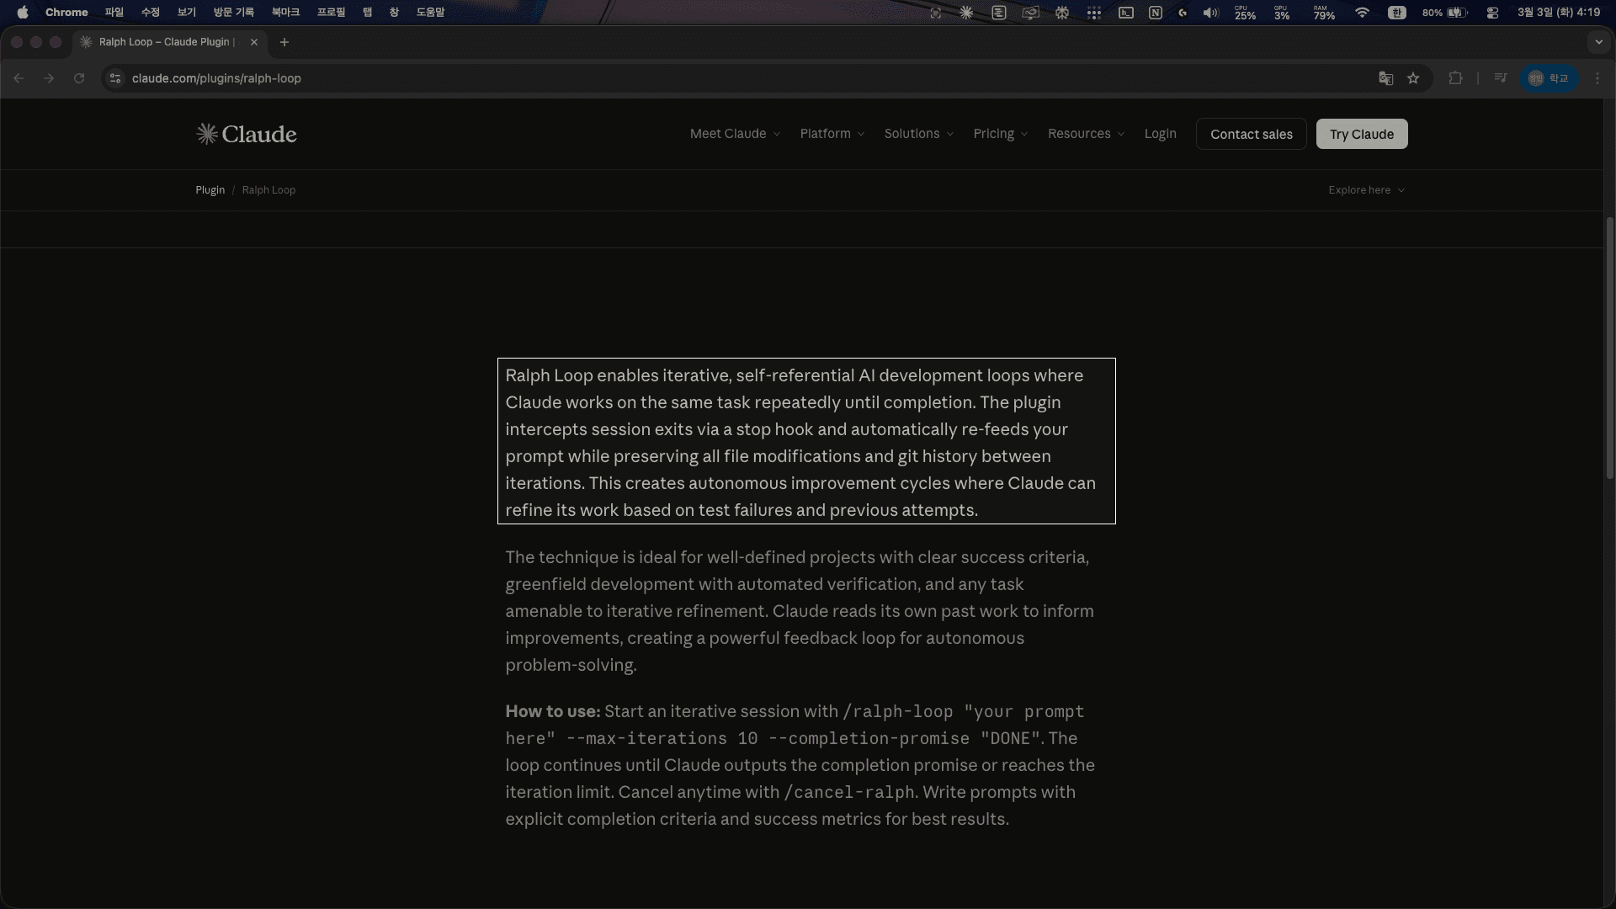This screenshot has height=909, width=1616.
Task: Mute audio via menu bar speaker icon
Action: click(1210, 13)
